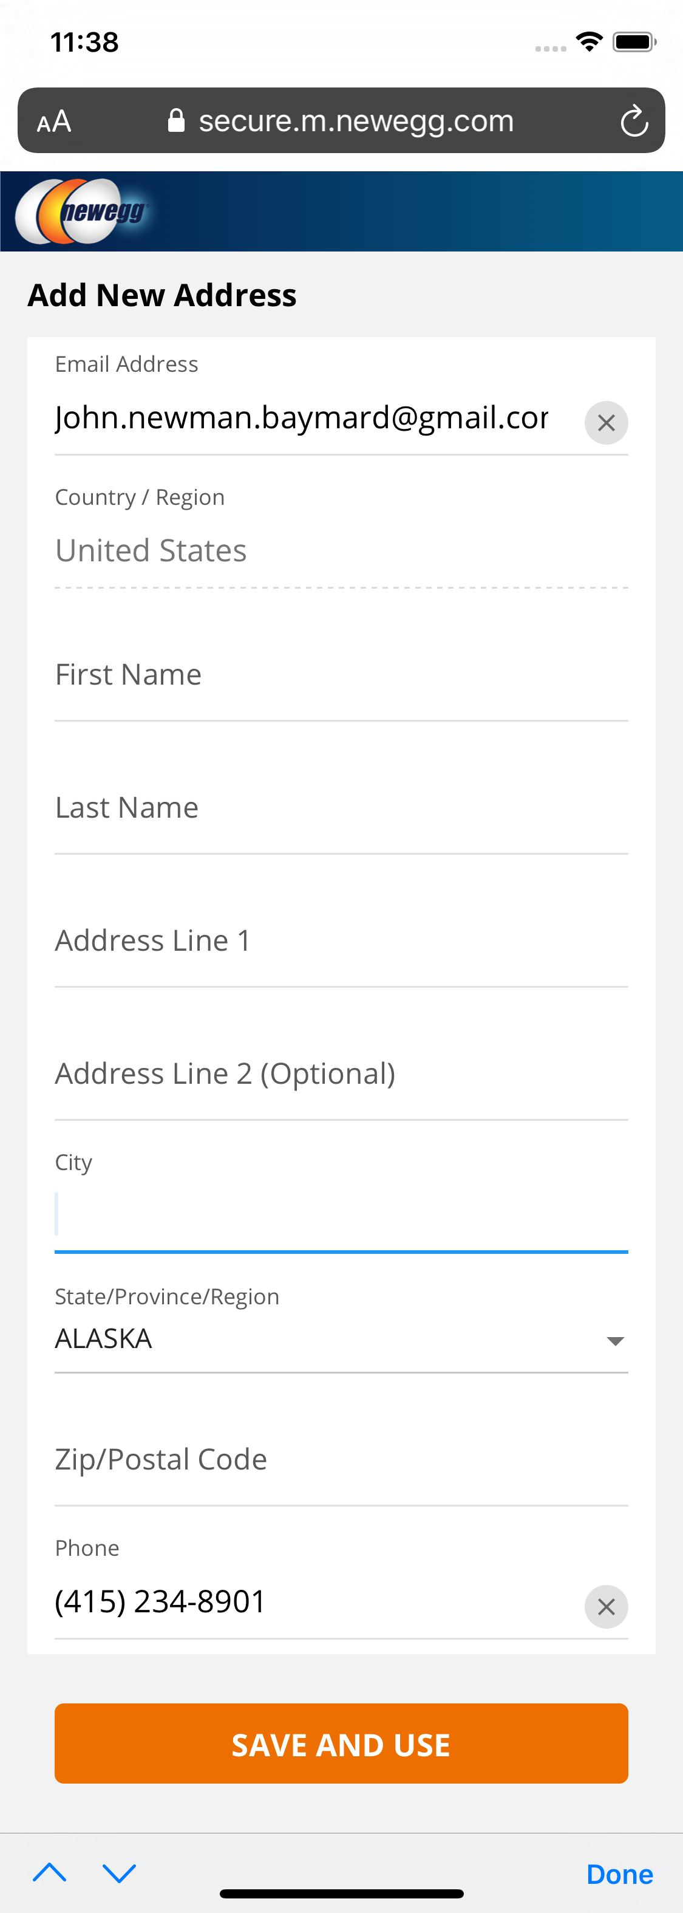The height and width of the screenshot is (1913, 683).
Task: Tap the up chevron to jump to previous field
Action: coord(50,1873)
